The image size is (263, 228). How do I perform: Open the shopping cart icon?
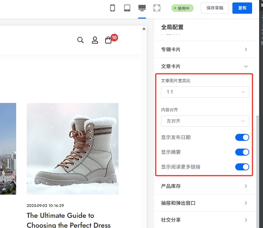(x=109, y=40)
